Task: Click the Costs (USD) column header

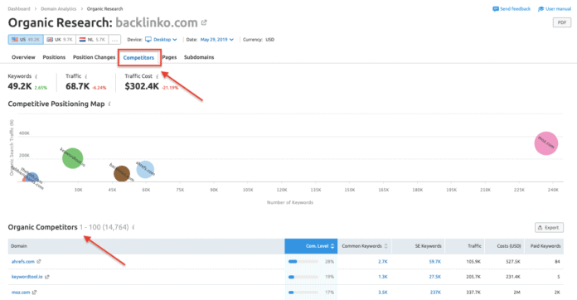Action: point(505,246)
